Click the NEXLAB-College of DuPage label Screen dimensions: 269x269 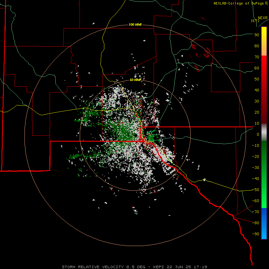click(240, 3)
